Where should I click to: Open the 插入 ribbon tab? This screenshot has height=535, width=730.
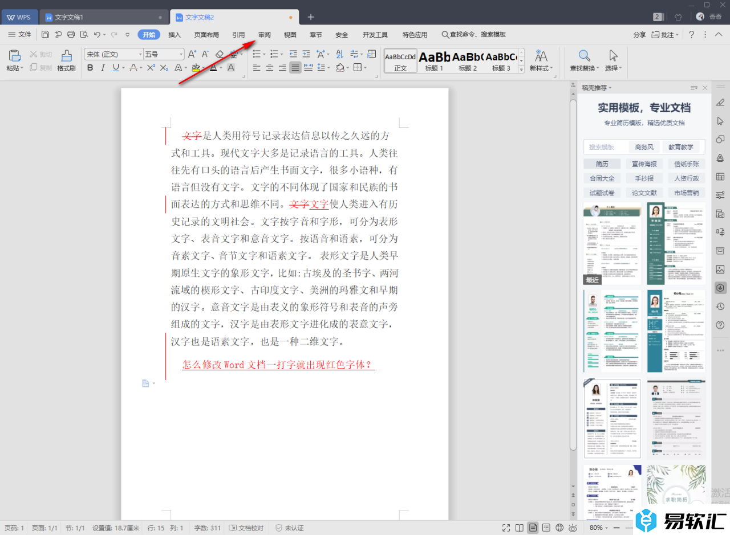[x=175, y=35]
